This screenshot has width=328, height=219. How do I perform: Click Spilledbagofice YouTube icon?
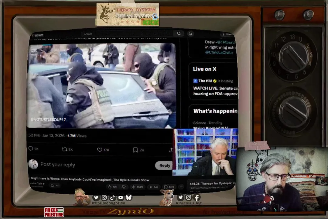coord(121,197)
